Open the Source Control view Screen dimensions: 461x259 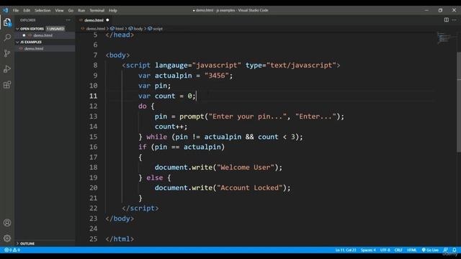click(x=7, y=53)
